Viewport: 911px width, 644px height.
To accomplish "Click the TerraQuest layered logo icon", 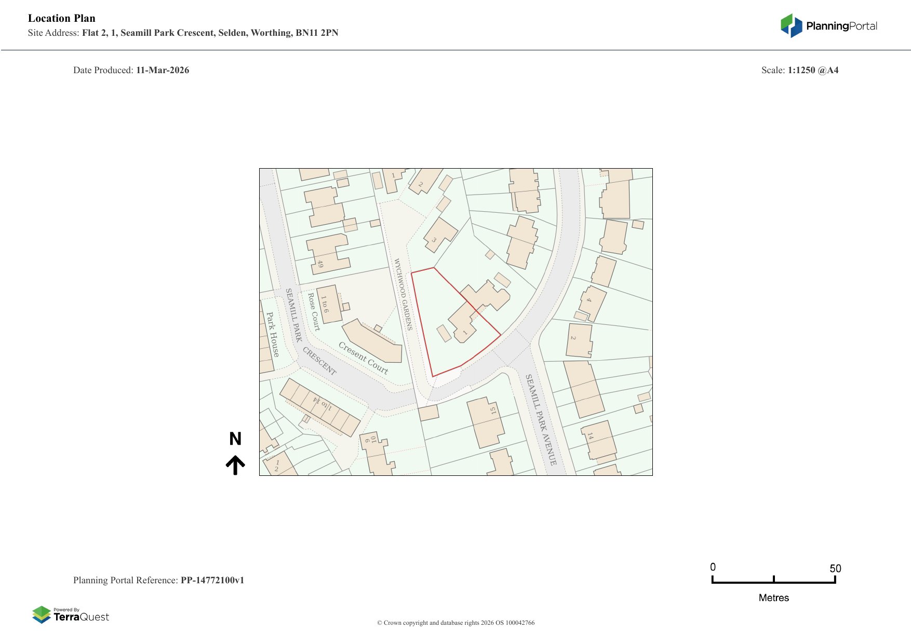I will point(42,614).
